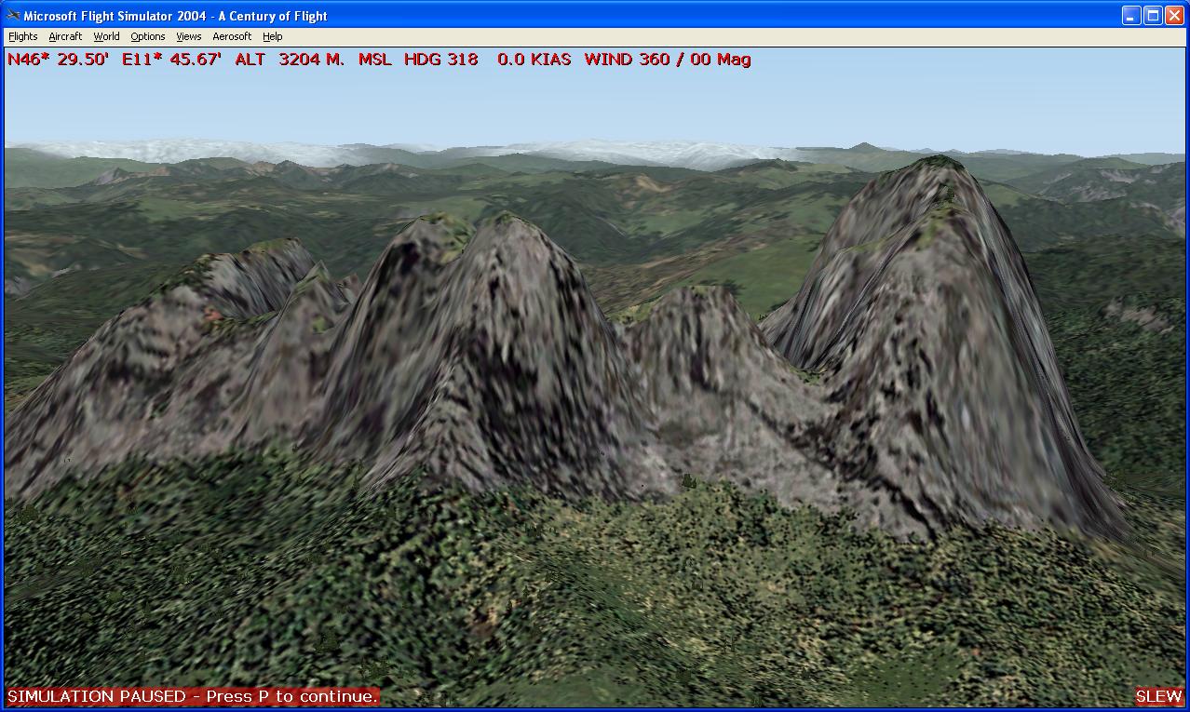Click the SIMULATION PAUSED message
The image size is (1190, 712).
tap(193, 696)
